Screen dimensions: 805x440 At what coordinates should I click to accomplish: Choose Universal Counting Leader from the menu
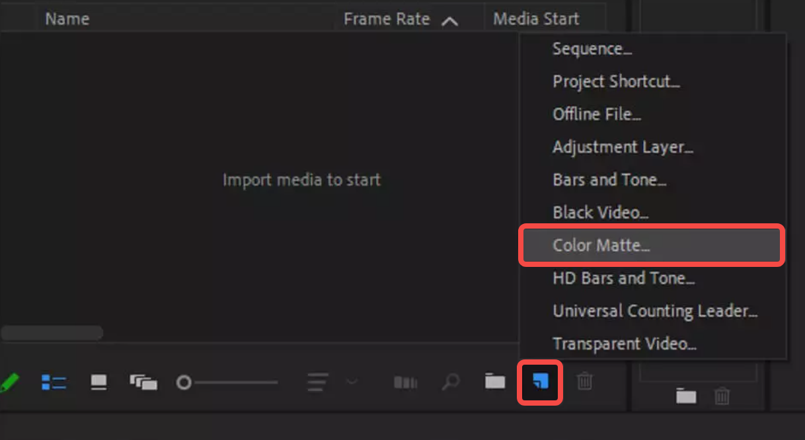654,311
